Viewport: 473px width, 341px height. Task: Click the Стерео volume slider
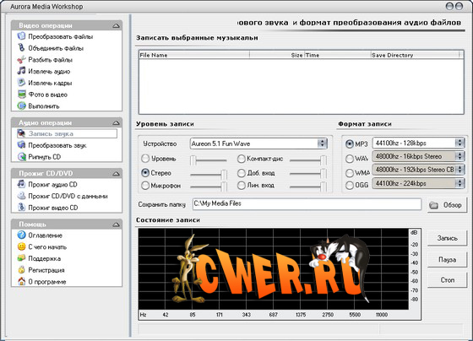point(209,174)
